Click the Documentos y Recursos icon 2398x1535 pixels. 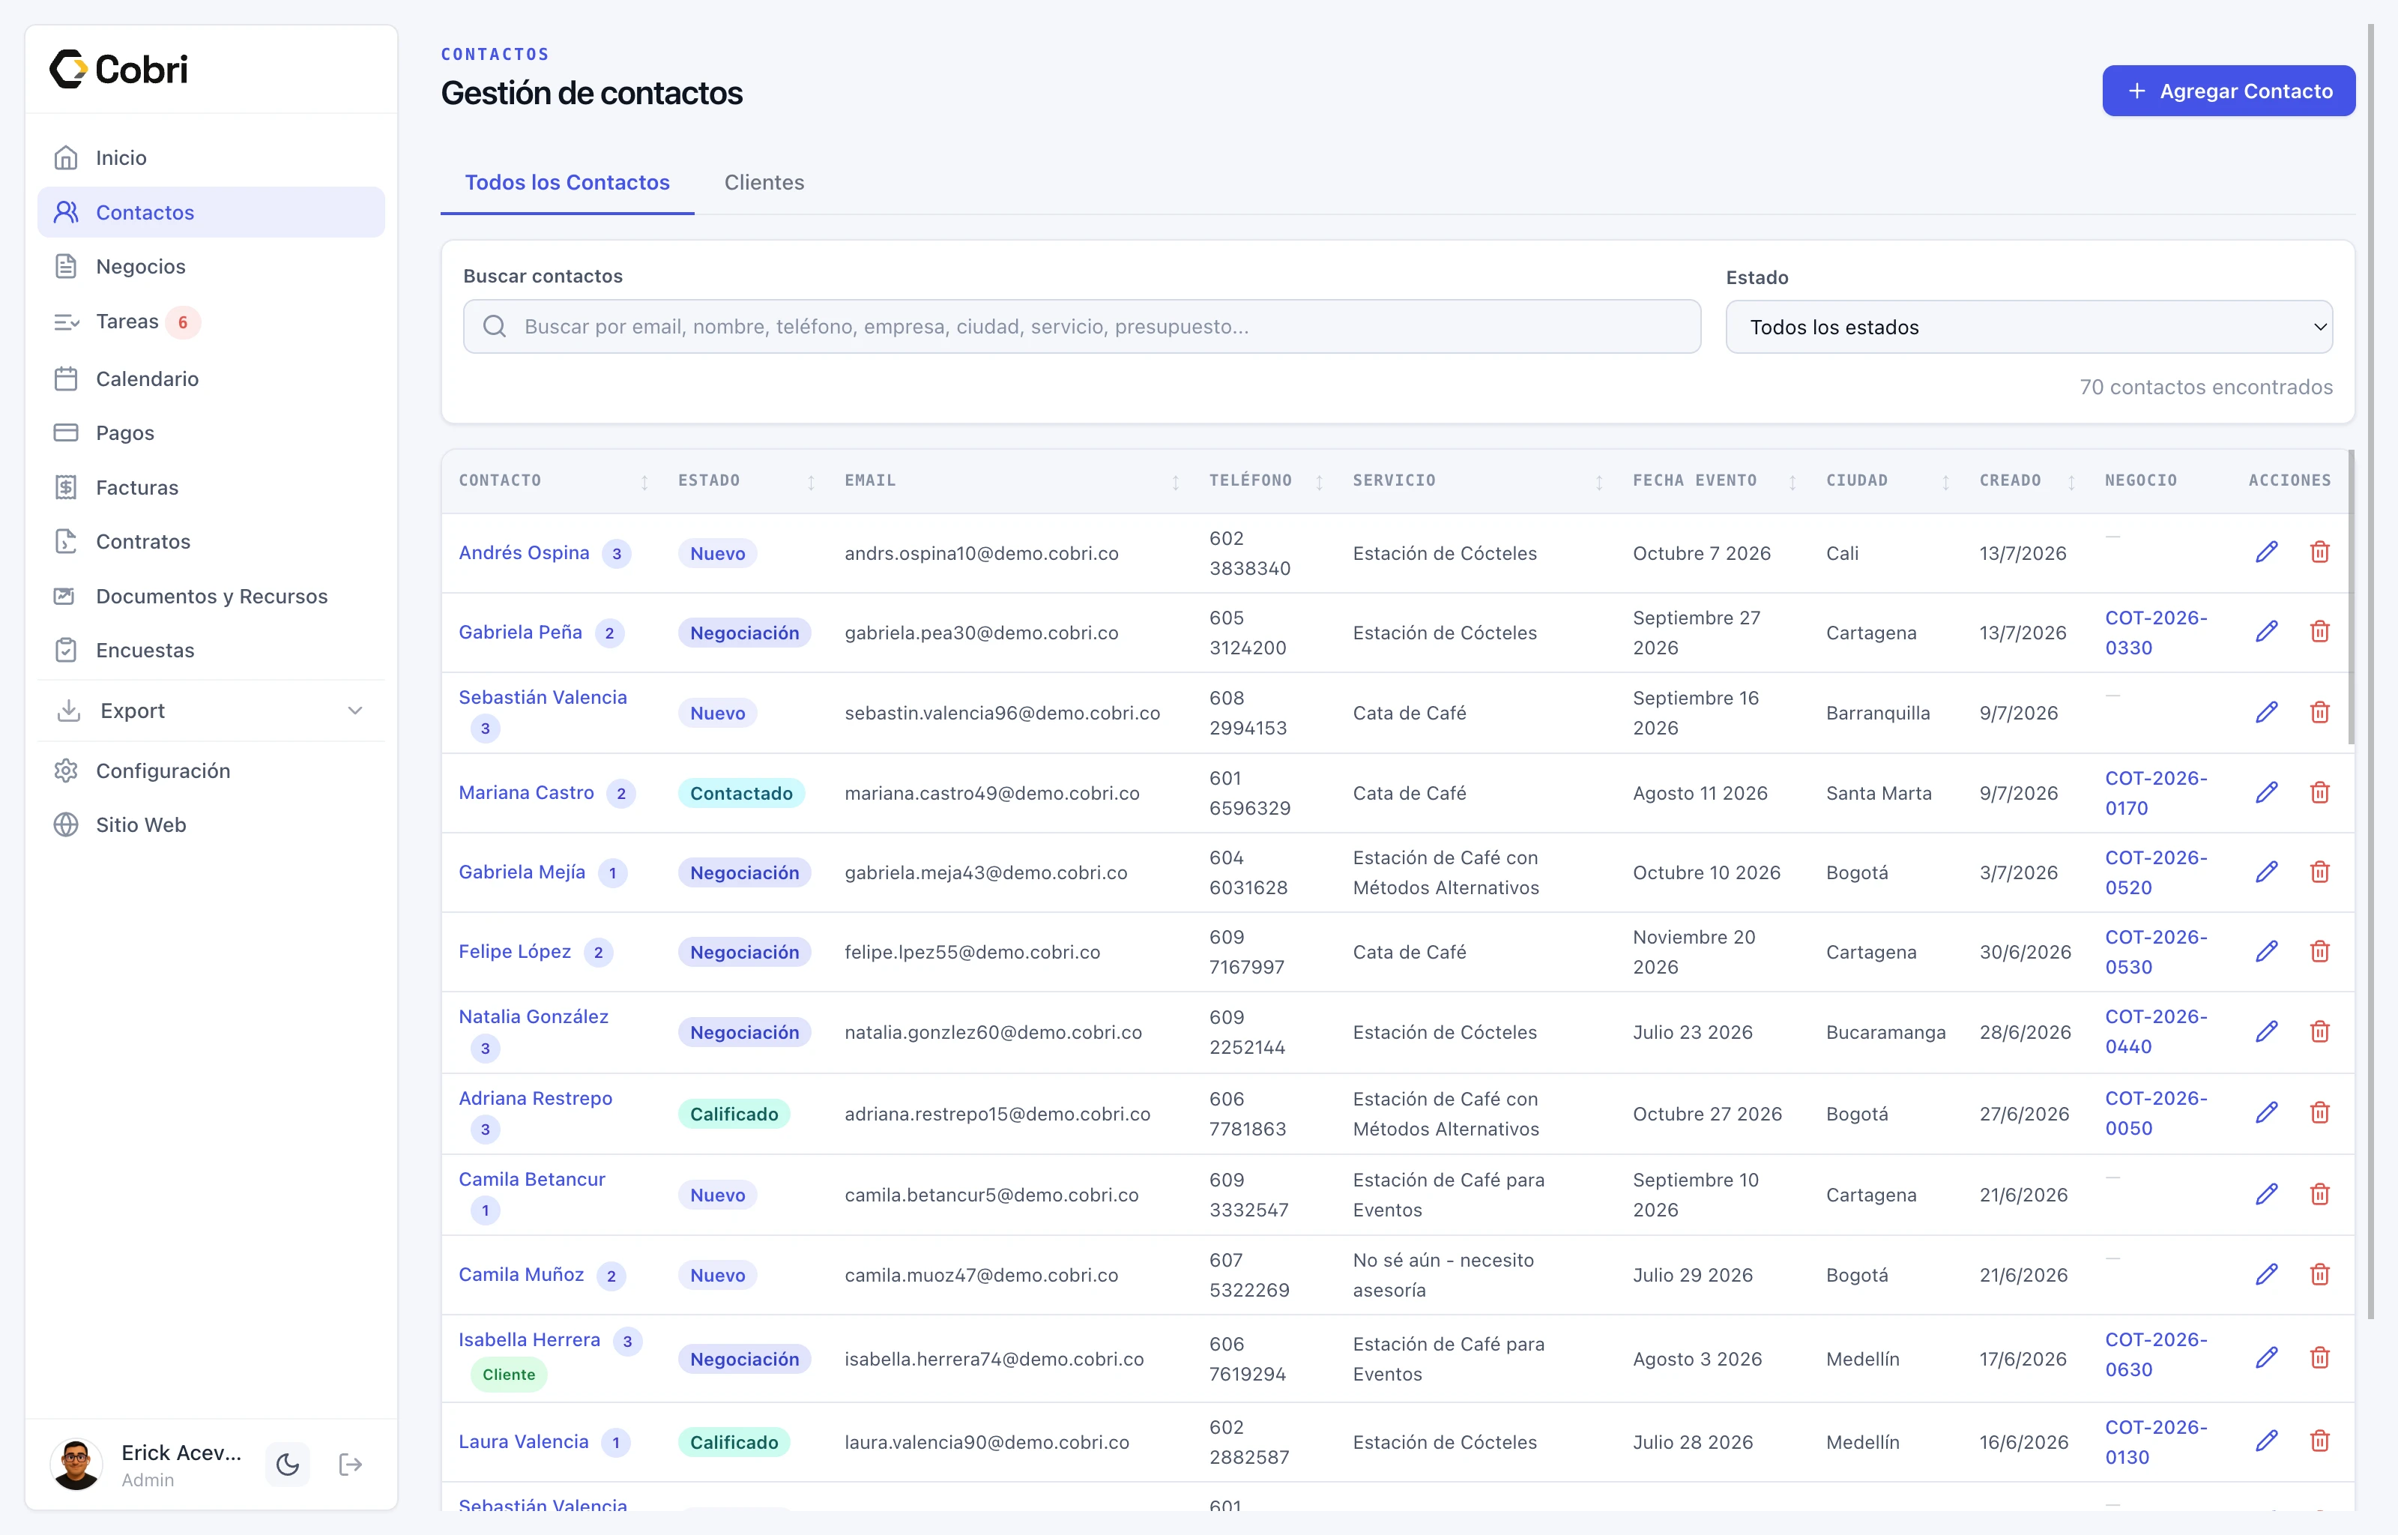[x=66, y=596]
